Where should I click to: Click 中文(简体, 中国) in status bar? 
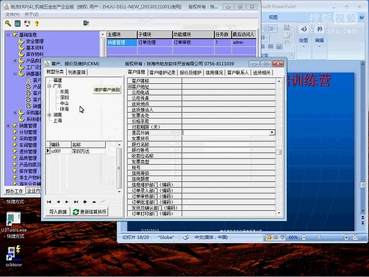211,237
